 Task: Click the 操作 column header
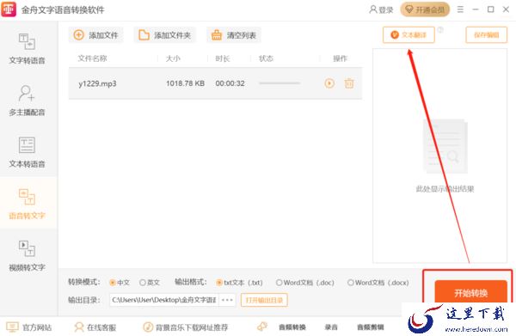coord(340,58)
